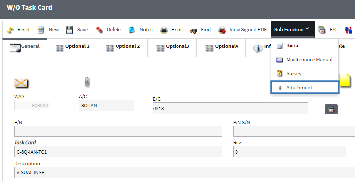Print the task card
This screenshot has width=355, height=181.
[x=171, y=30]
